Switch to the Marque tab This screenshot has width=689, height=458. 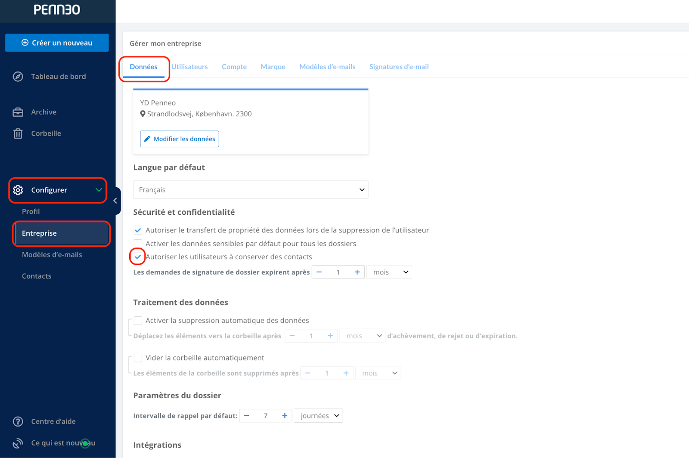[x=273, y=67]
